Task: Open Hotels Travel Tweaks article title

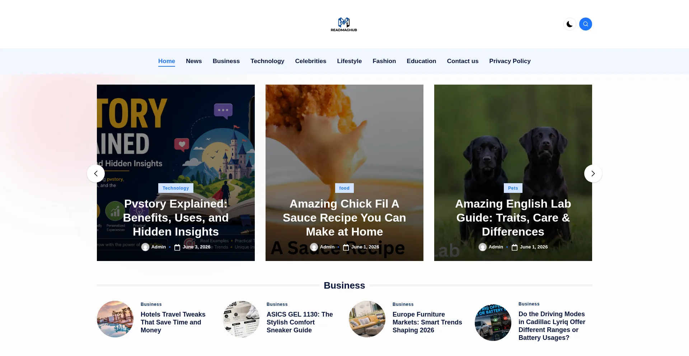Action: click(173, 322)
